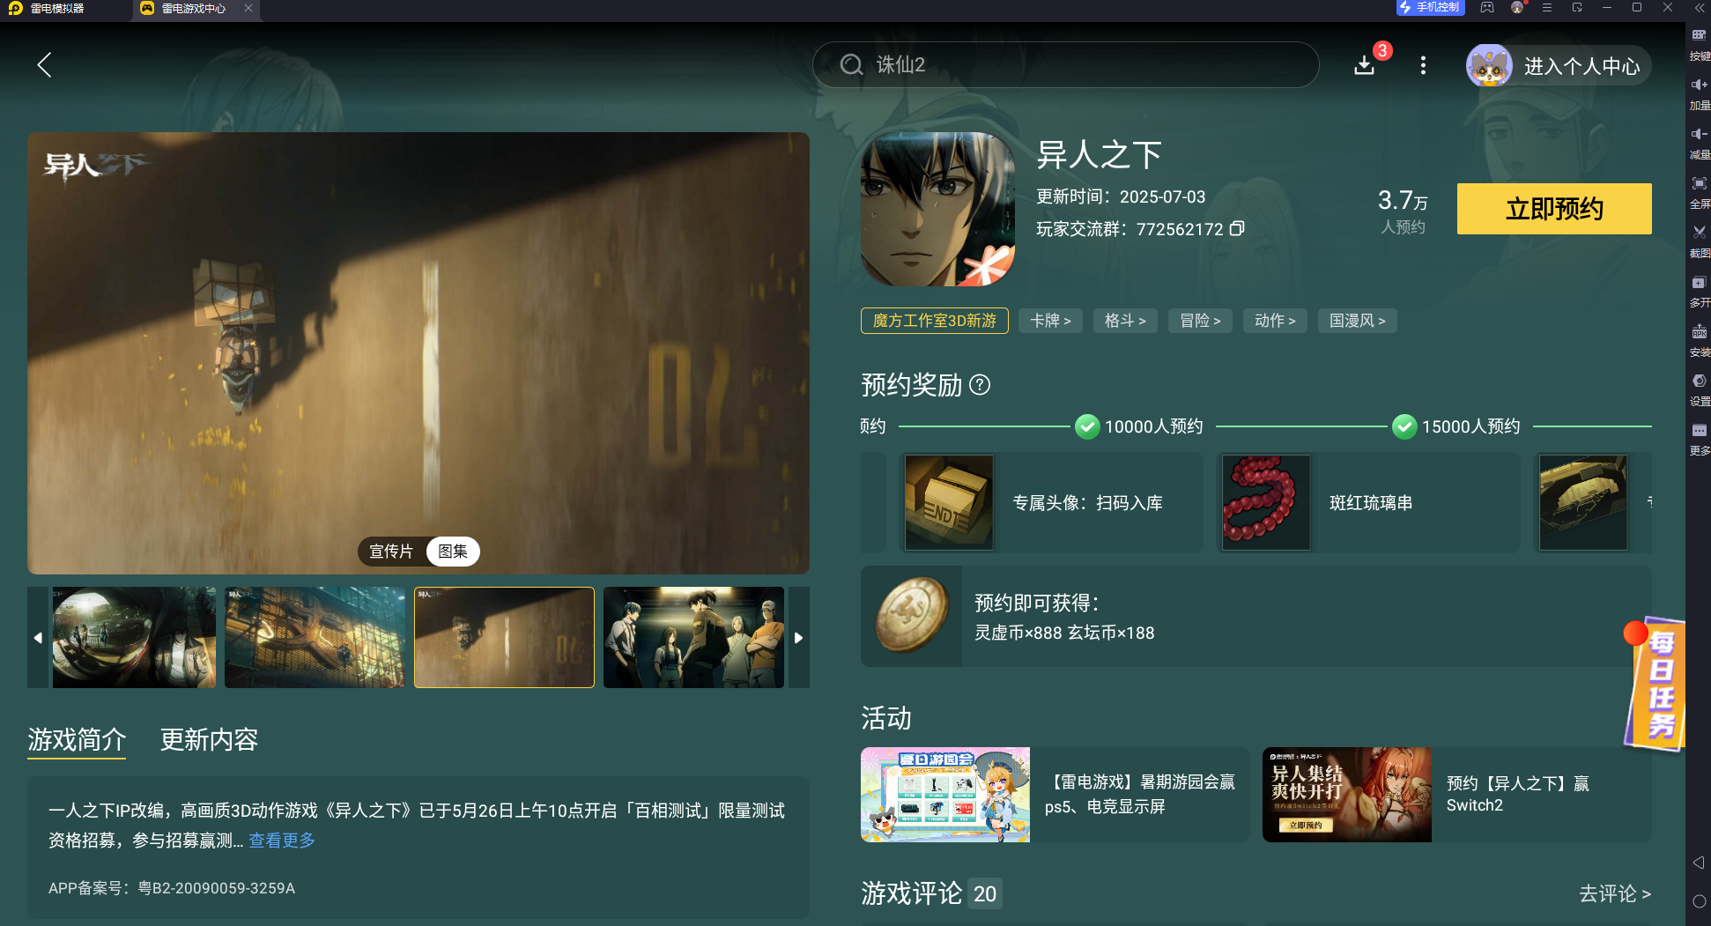Viewport: 1711px width, 926px height.
Task: Click the 游戏评论 count 20
Action: click(985, 894)
